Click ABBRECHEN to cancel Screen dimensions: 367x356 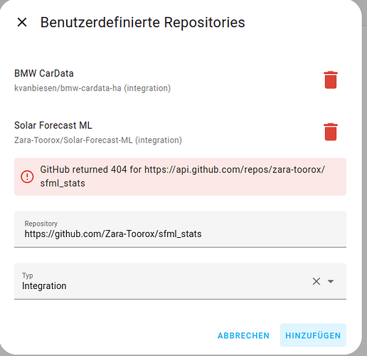243,335
